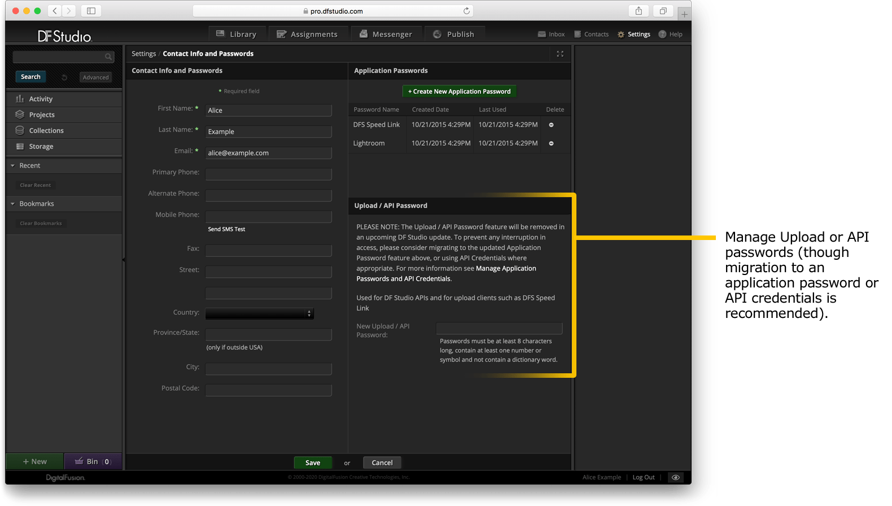Open Projects in the sidebar

pyautogui.click(x=64, y=115)
